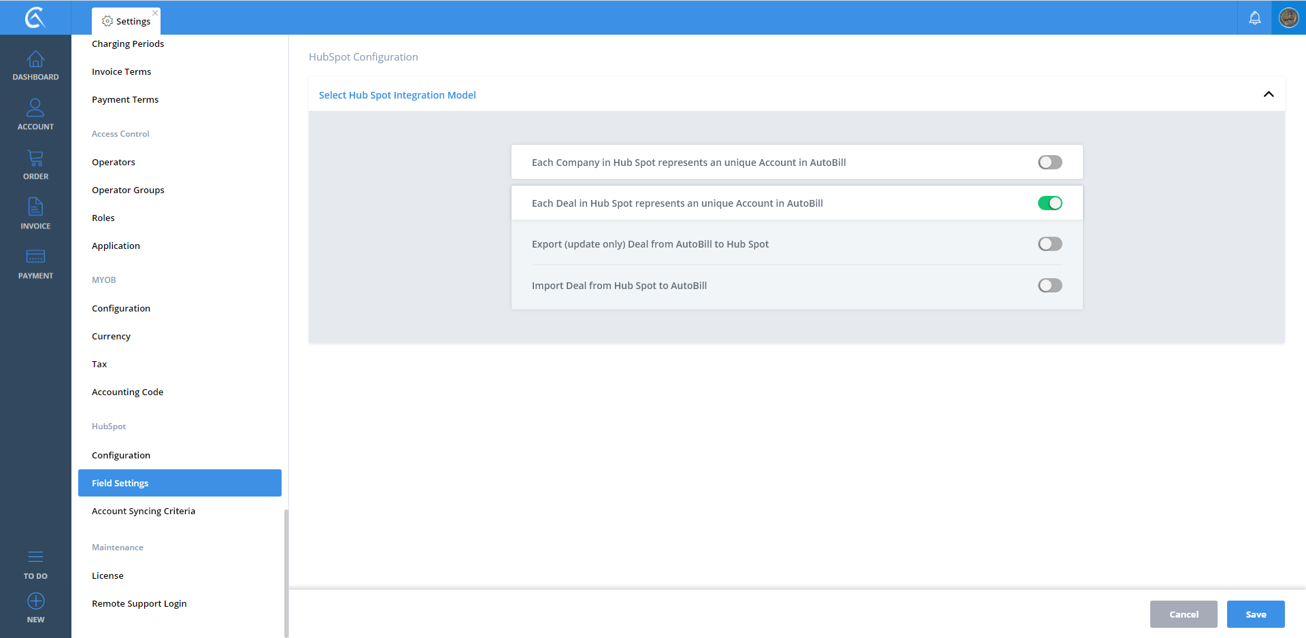Image resolution: width=1306 pixels, height=638 pixels.
Task: Open the Payment card icon
Action: click(x=35, y=256)
